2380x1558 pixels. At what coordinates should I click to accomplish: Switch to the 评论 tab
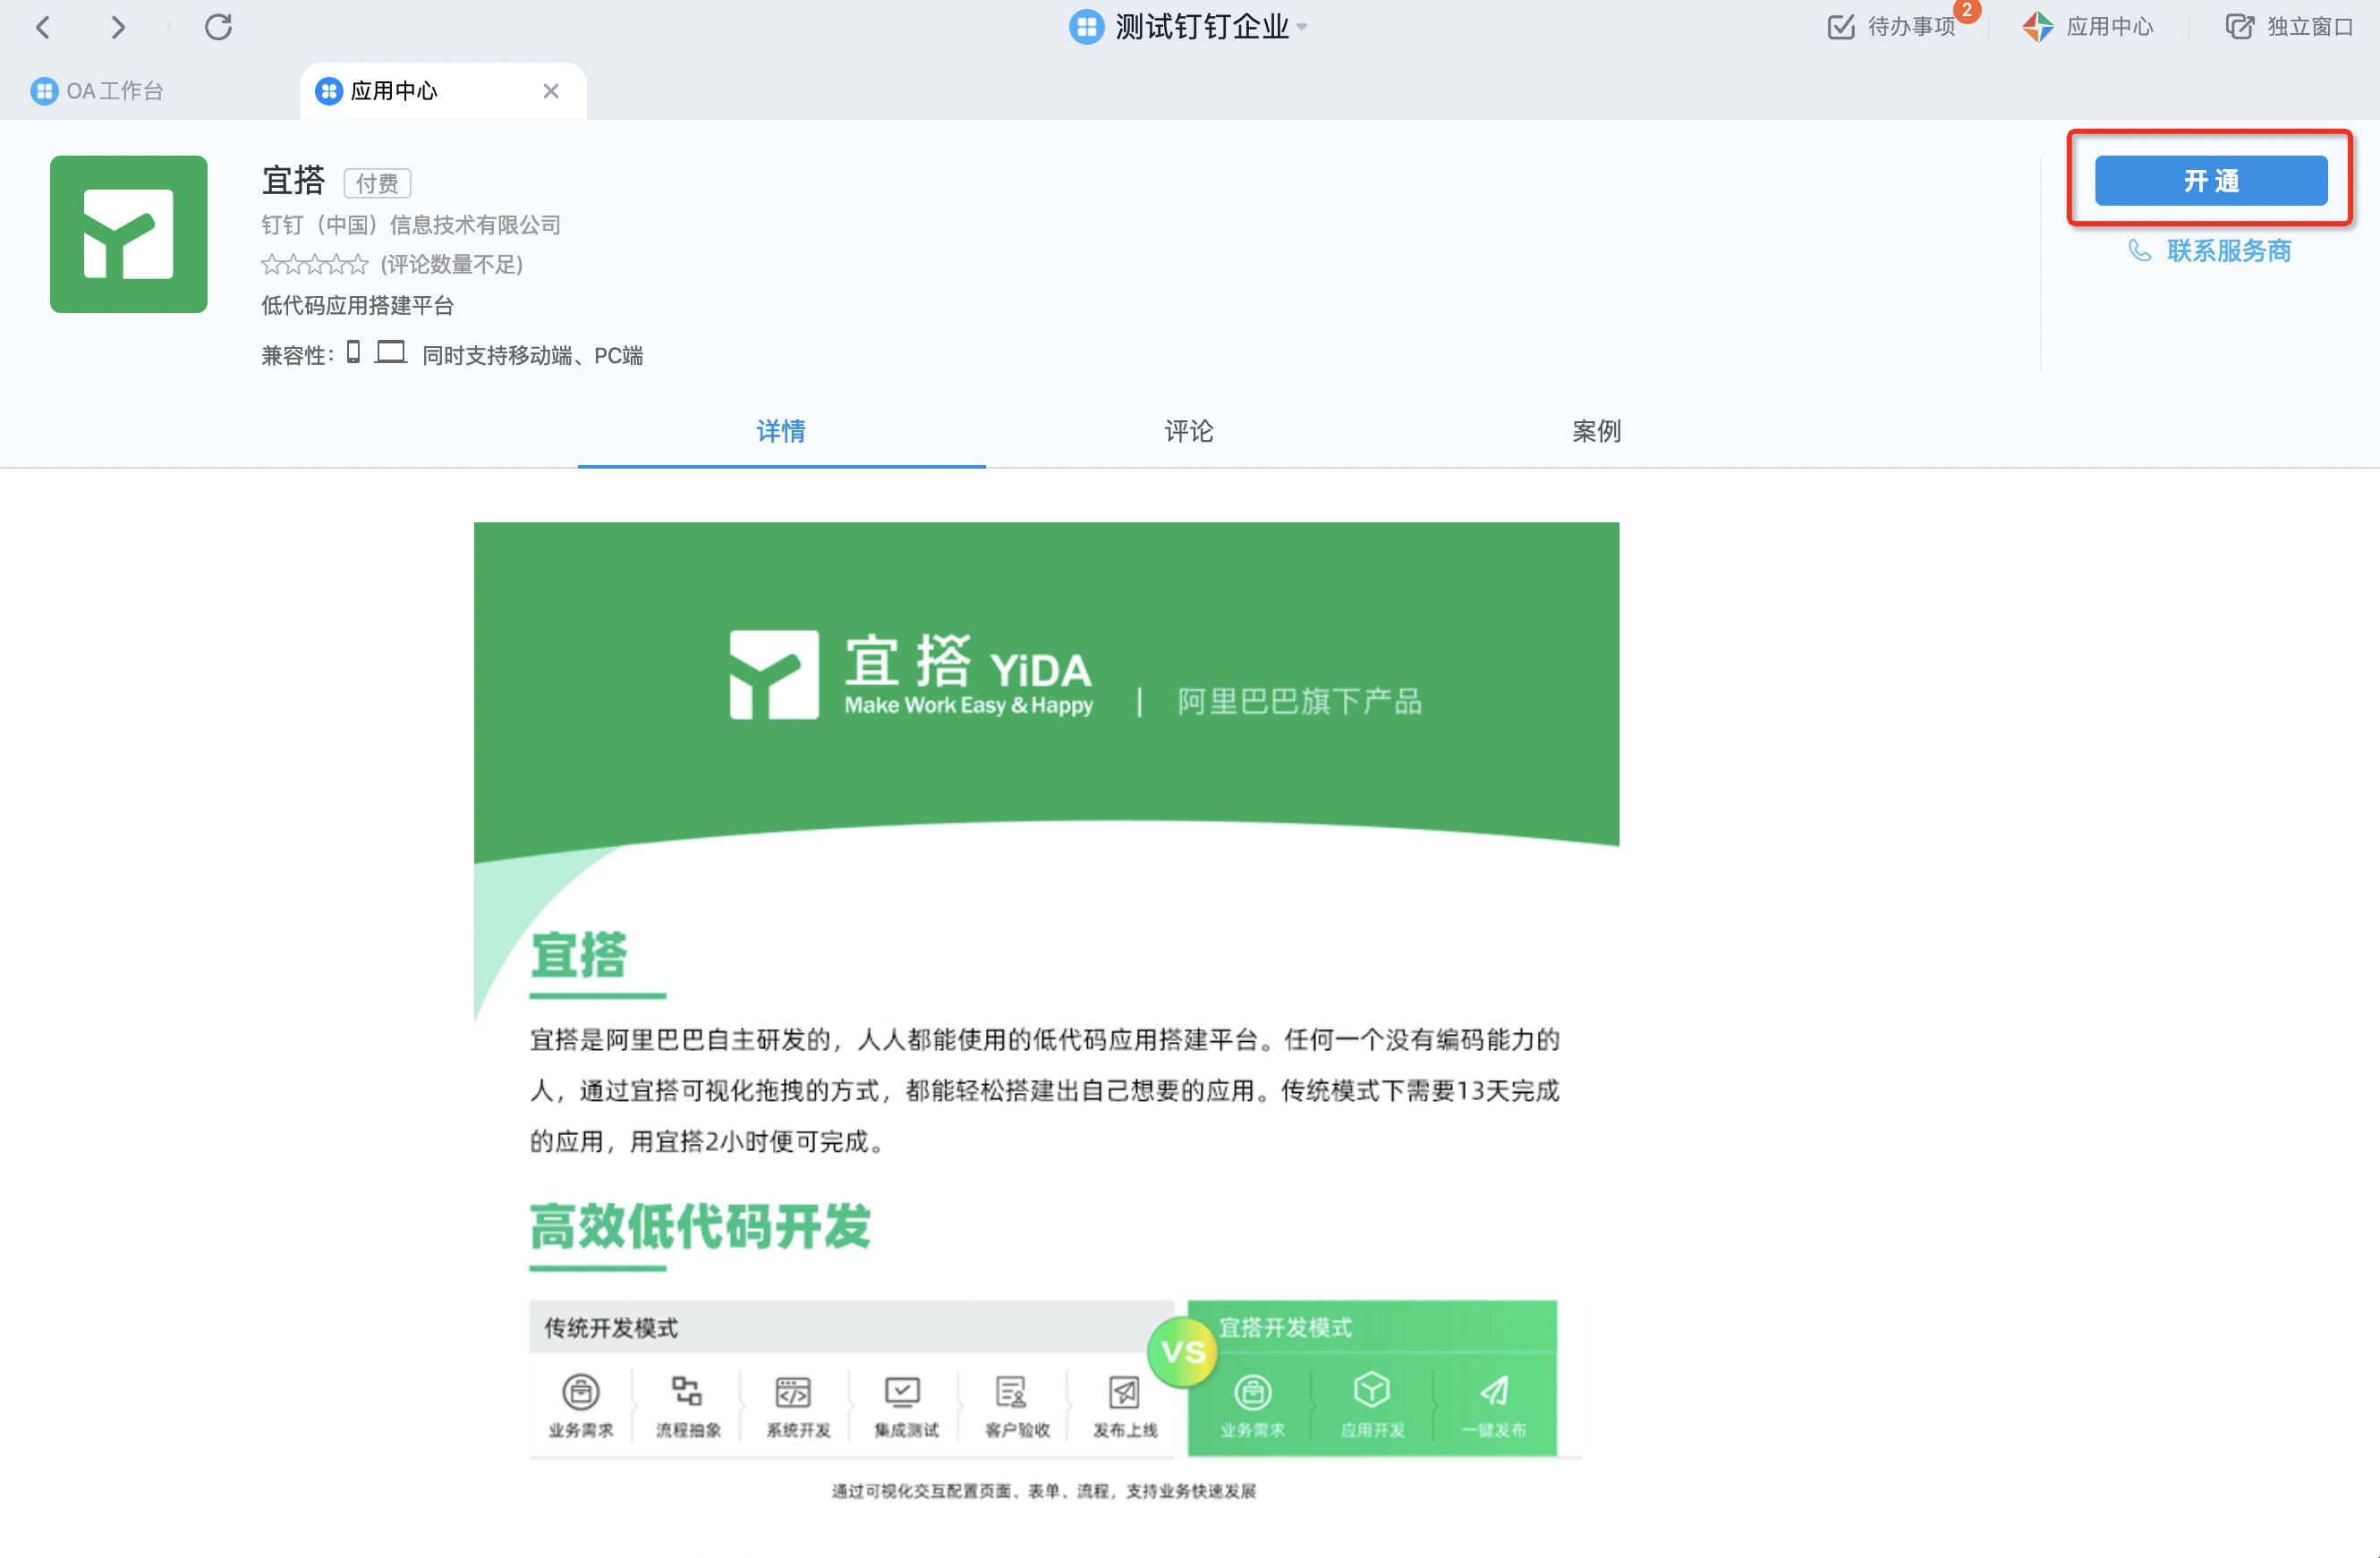tap(1188, 431)
